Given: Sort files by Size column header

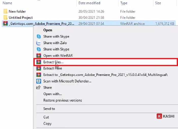Looking at the screenshot, I should (158, 3).
